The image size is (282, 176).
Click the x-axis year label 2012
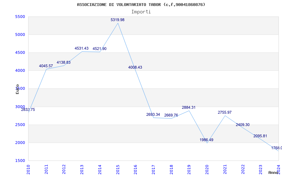coord(64,169)
